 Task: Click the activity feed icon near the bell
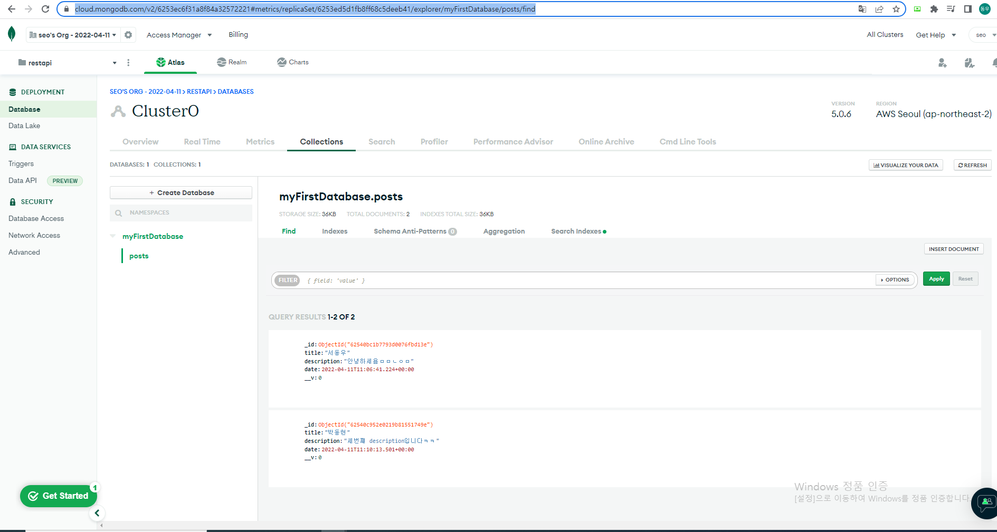(x=969, y=63)
